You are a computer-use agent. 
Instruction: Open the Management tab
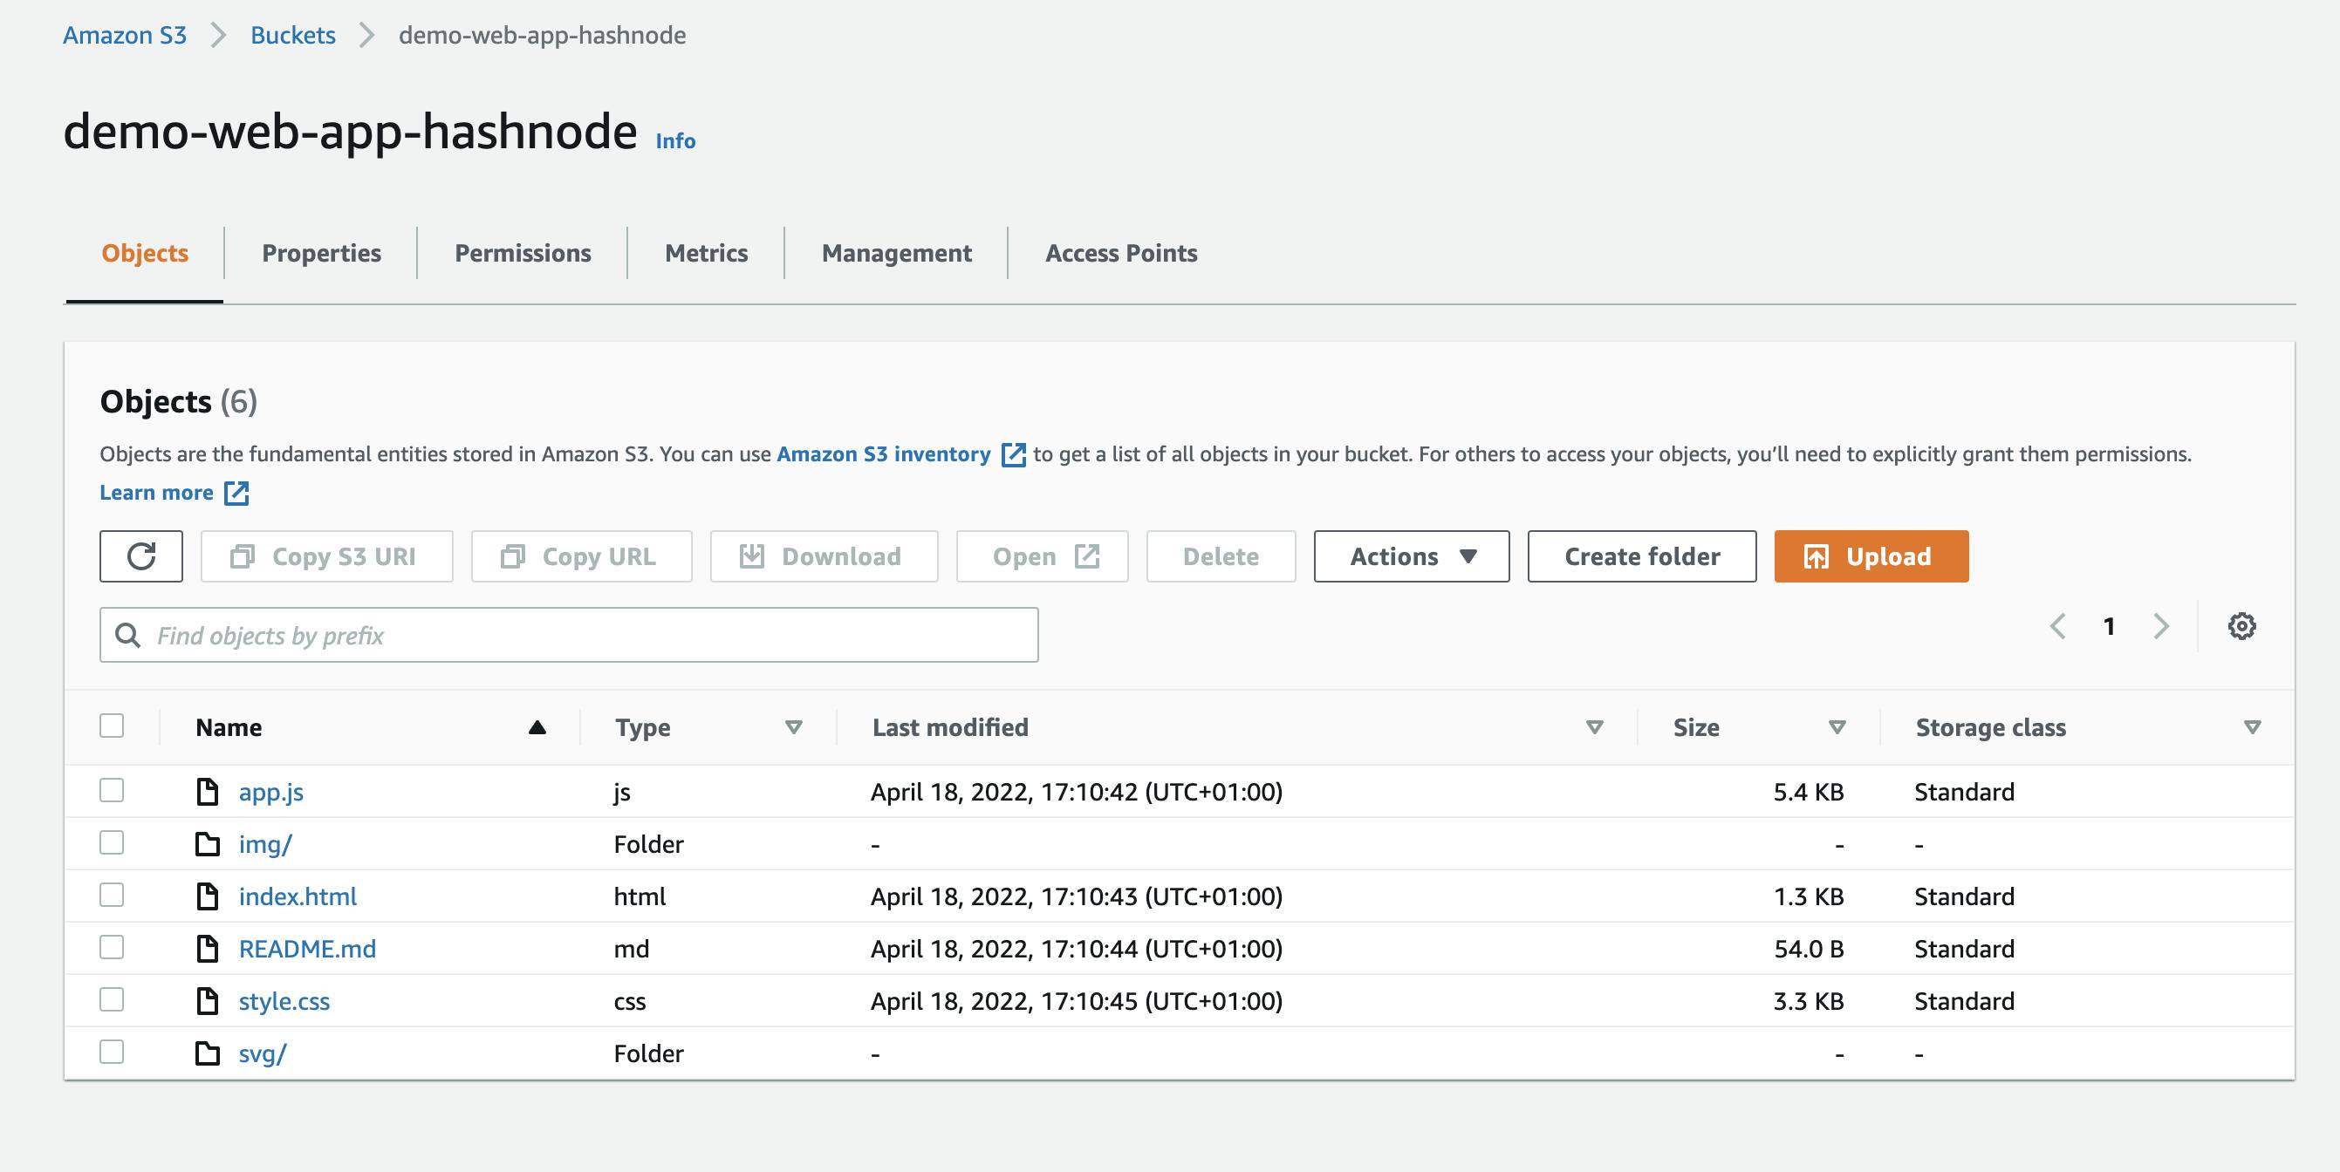click(x=897, y=253)
